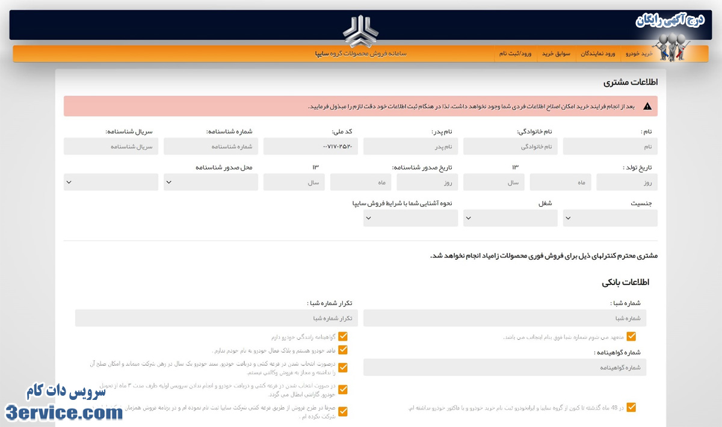Click the شماره شبا input field

(x=505, y=318)
